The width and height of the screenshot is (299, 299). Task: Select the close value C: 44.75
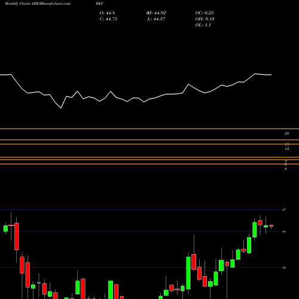[x=108, y=19]
